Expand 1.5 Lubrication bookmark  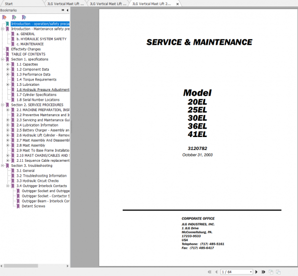(x=8, y=84)
